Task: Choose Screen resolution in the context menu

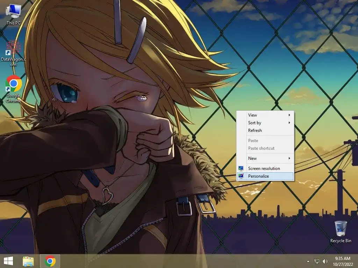Action: click(x=265, y=169)
